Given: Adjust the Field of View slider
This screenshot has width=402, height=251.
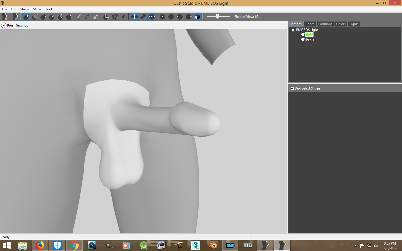Looking at the screenshot, I should [217, 16].
